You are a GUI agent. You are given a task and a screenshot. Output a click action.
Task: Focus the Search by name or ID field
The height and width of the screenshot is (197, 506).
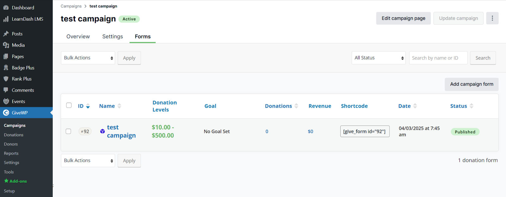(x=438, y=58)
